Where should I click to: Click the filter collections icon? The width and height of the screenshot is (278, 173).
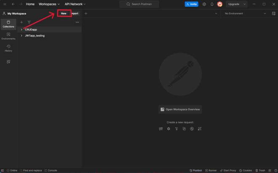29,22
